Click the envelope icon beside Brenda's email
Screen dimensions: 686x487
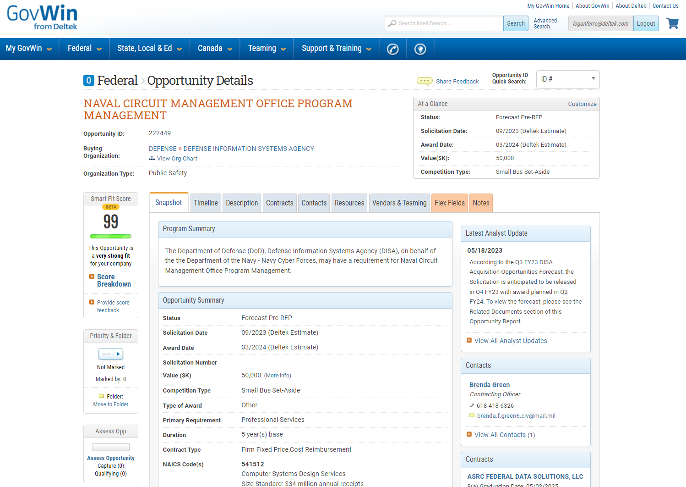tap(472, 416)
